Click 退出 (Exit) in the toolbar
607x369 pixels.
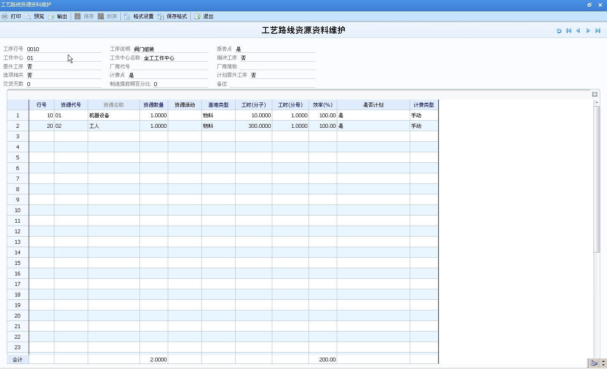click(204, 16)
